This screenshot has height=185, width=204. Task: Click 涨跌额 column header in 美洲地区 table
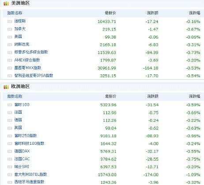coord(152,13)
